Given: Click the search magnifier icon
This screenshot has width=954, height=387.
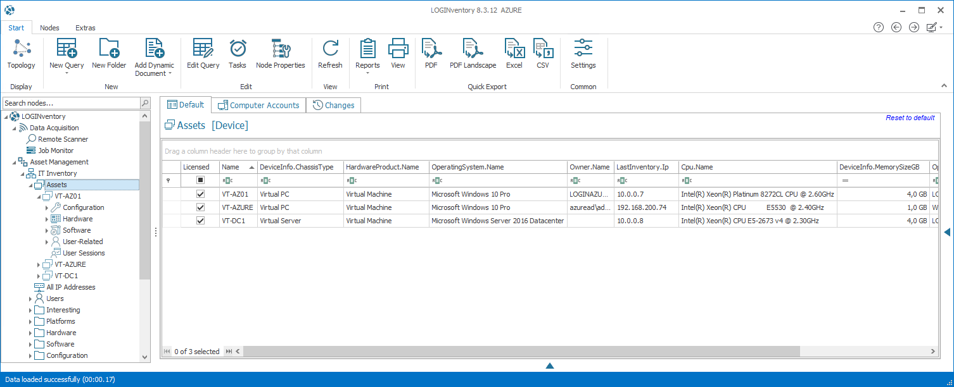Looking at the screenshot, I should pos(145,103).
